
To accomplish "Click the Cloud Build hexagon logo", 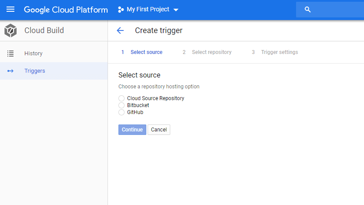I will [x=10, y=30].
